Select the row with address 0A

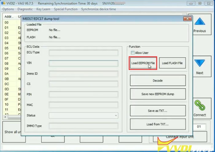click(x=12, y=74)
